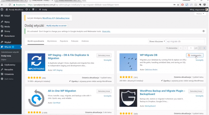
Task: Open the comments bubble in admin bar
Action: tap(34, 10)
